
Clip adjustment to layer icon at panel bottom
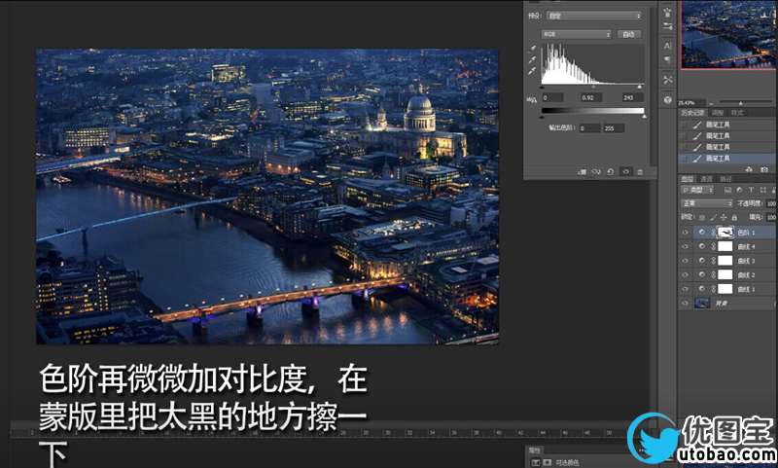pos(580,171)
